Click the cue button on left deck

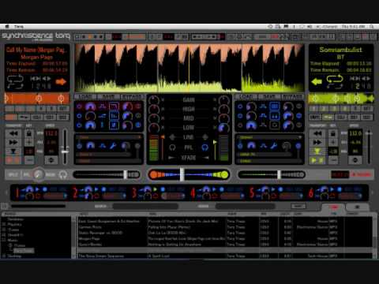(13, 151)
